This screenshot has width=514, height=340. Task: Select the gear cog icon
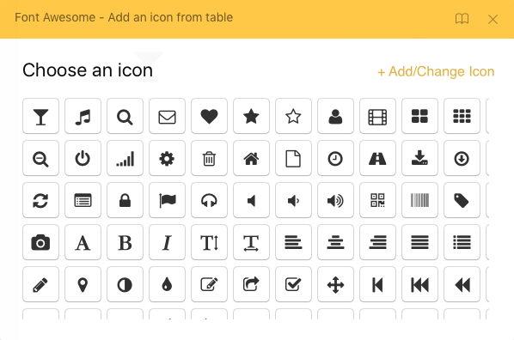click(167, 159)
